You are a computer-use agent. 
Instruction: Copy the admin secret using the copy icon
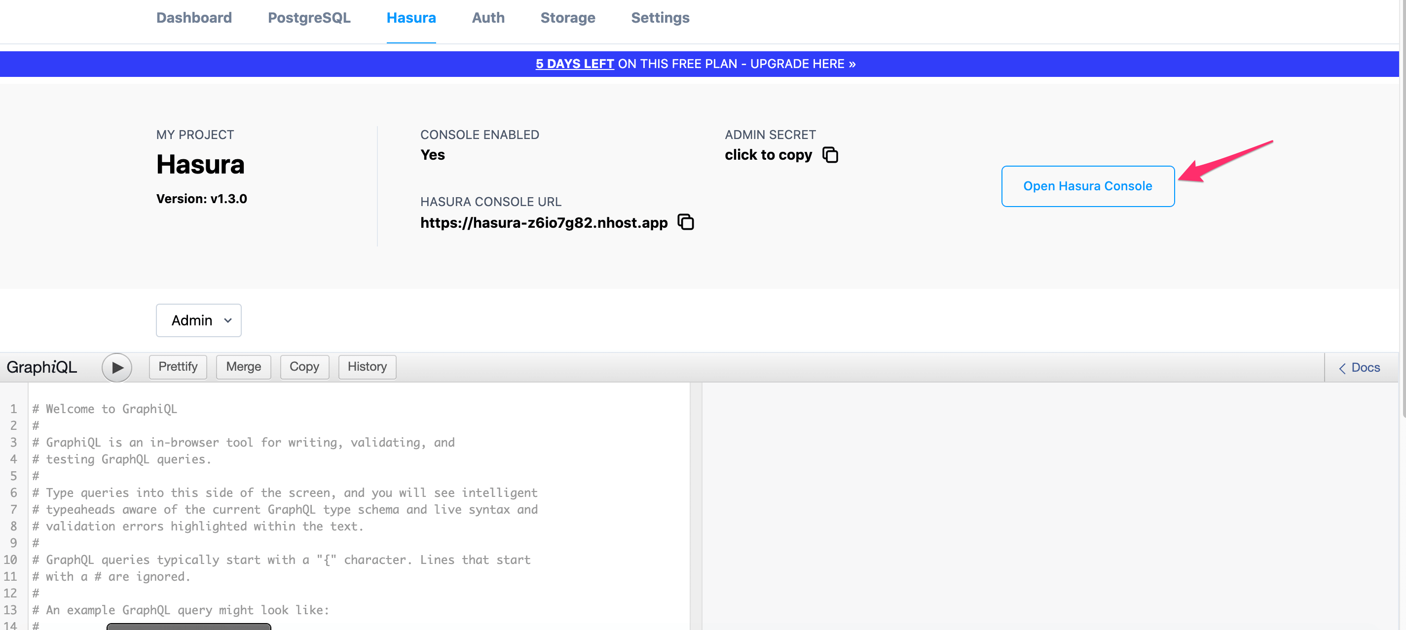click(x=831, y=154)
